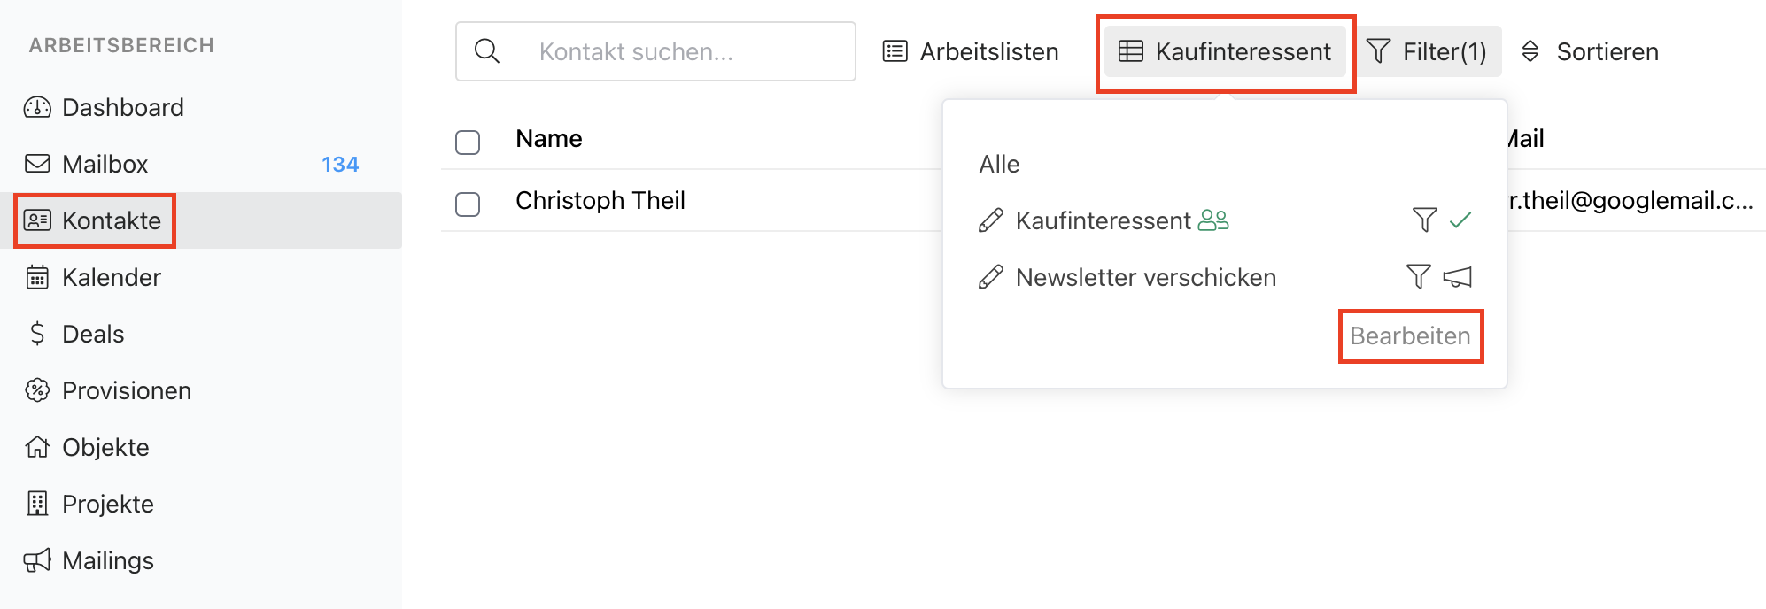Click the Bearbeiten link

[1410, 335]
